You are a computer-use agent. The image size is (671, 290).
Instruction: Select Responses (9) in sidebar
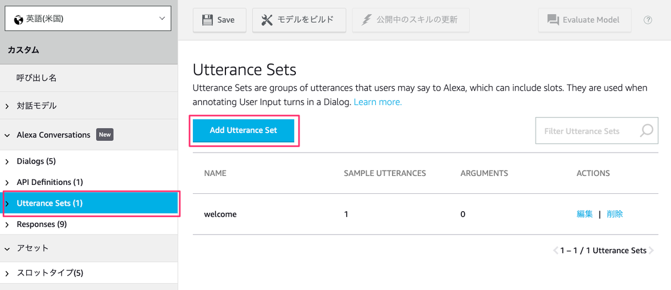[x=41, y=224]
